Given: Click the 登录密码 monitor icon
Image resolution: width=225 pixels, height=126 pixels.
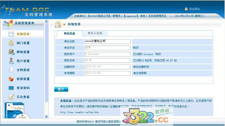Looking at the screenshot, I should [x=11, y=88].
